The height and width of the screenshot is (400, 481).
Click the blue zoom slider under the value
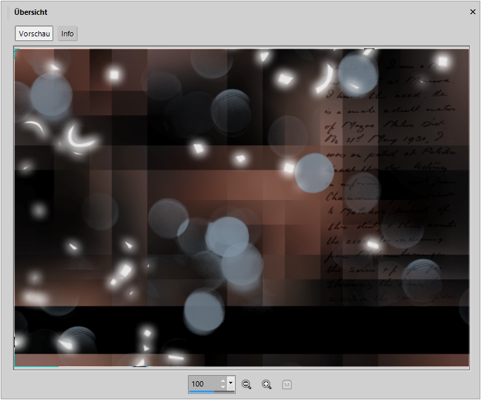click(212, 391)
